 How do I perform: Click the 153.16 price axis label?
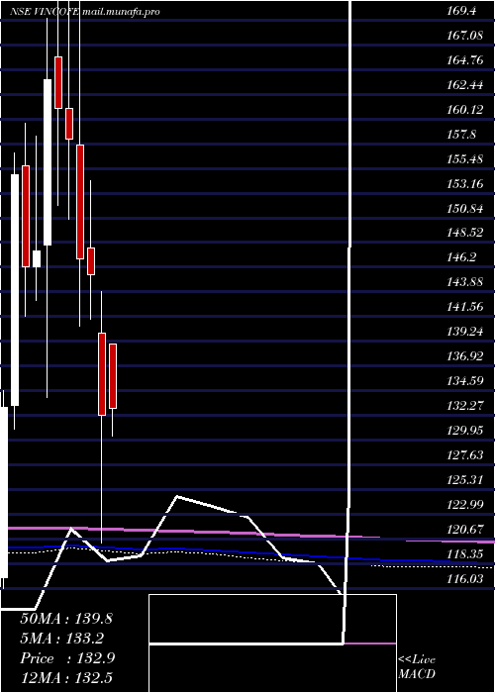465,184
